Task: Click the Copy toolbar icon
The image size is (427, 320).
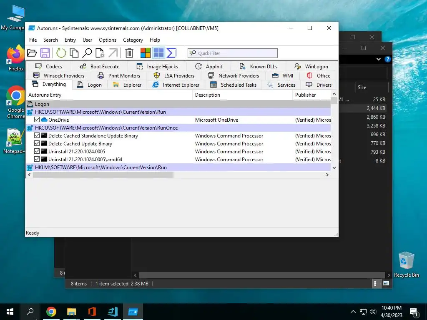Action: [74, 53]
